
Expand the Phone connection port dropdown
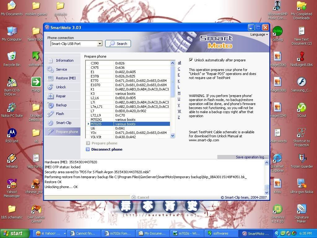point(100,44)
